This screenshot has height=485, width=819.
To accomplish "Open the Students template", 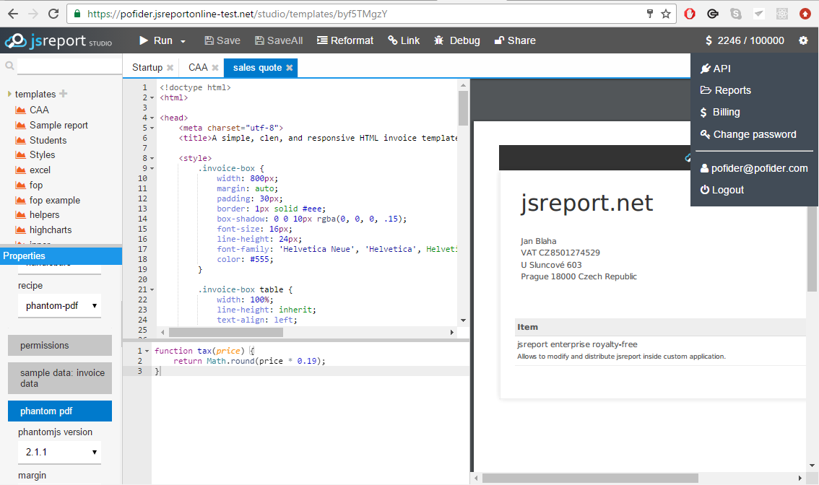I will 48,141.
